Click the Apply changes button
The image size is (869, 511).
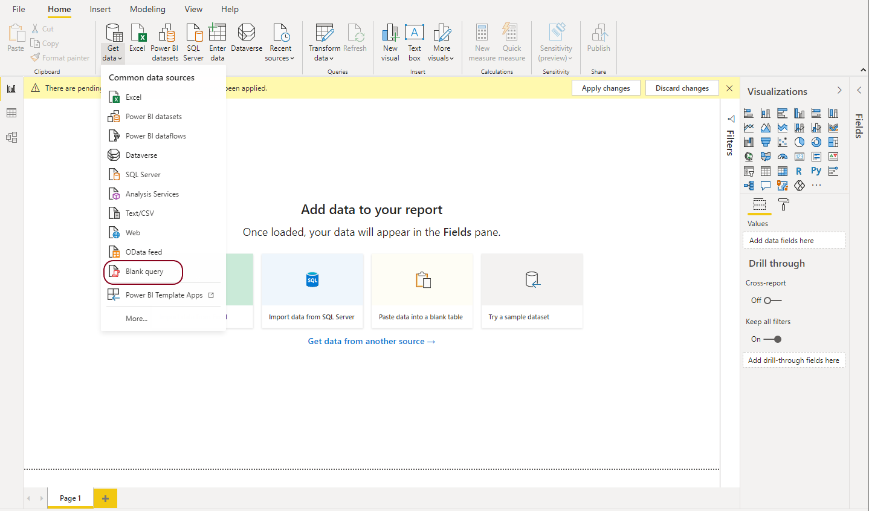(606, 88)
